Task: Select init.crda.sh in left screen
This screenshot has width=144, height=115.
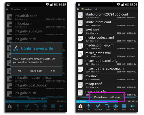Action: point(36,25)
